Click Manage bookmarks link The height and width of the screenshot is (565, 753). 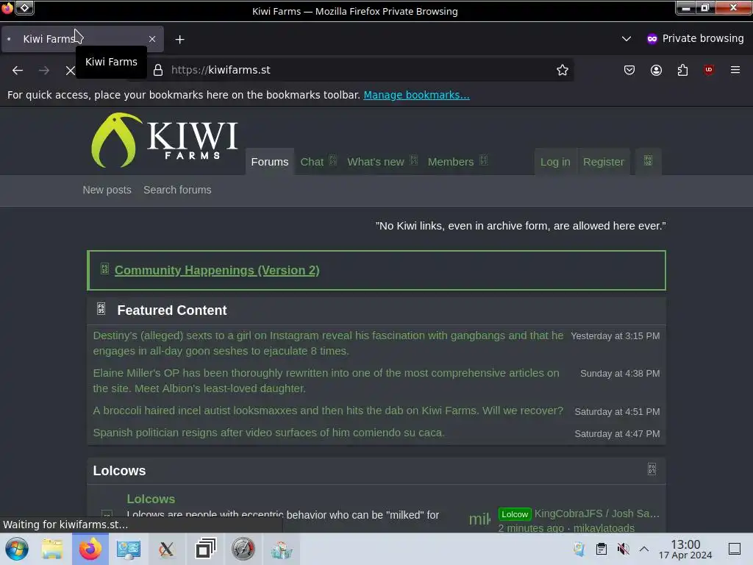pos(416,95)
